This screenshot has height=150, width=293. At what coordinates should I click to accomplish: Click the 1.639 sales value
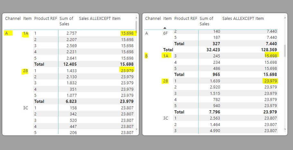coord(215,81)
